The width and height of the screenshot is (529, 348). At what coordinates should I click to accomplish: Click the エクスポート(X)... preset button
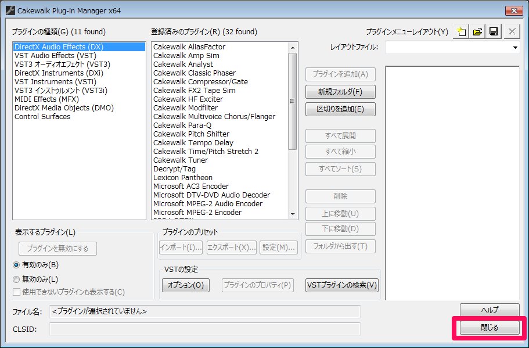click(232, 247)
